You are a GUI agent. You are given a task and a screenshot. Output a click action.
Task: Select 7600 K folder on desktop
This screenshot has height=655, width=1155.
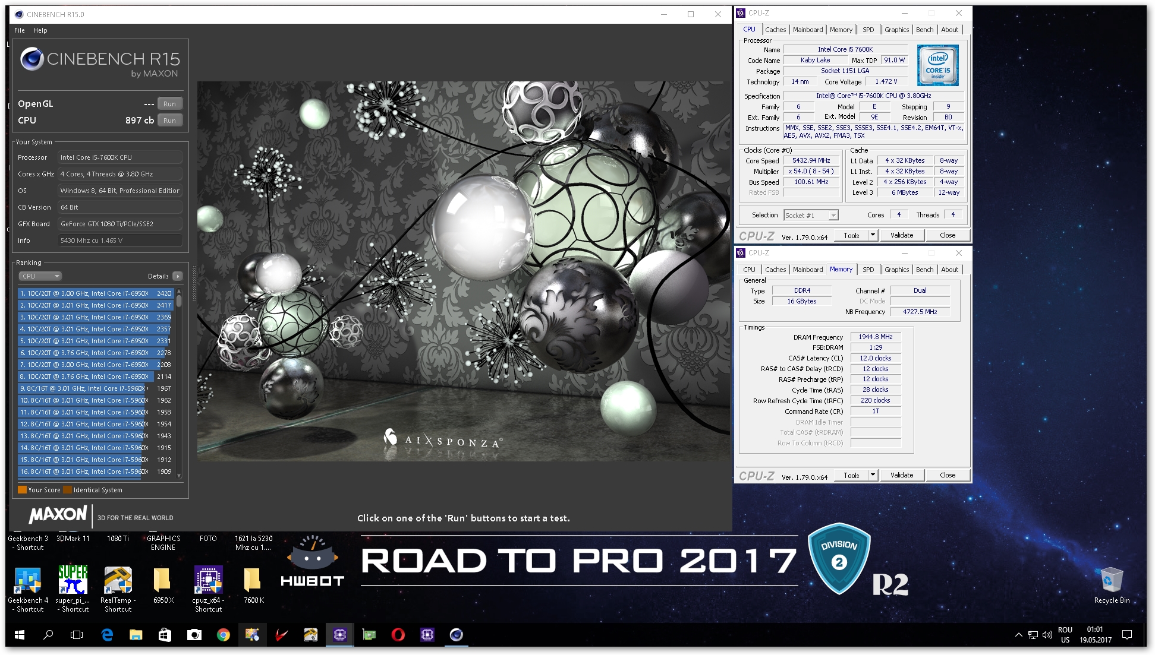(x=253, y=586)
